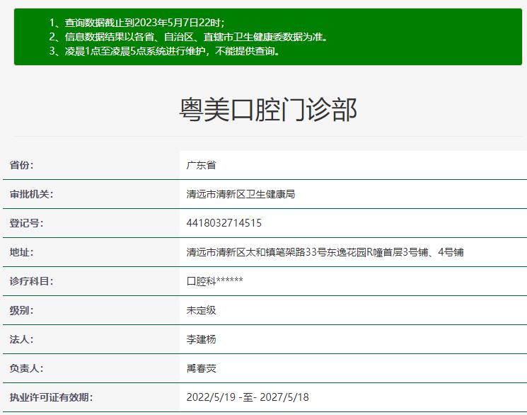Click the 地址 label
This screenshot has width=527, height=415.
point(21,251)
